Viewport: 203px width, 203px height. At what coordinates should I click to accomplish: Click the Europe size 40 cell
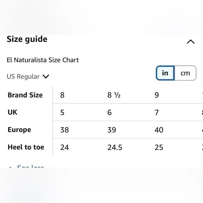coord(159,130)
